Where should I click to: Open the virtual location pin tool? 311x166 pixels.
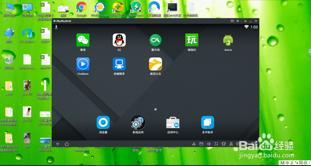[231, 144]
